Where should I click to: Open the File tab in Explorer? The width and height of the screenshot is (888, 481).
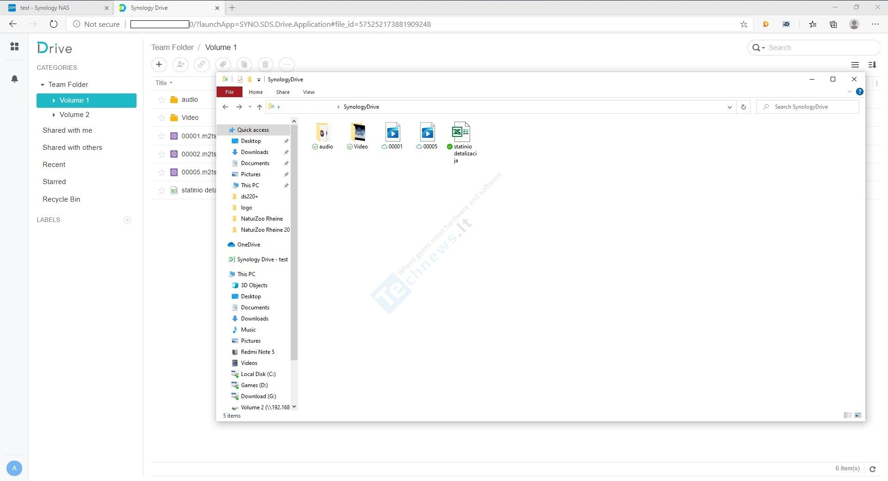point(229,92)
